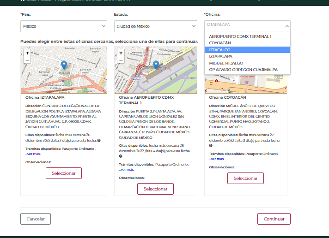Collapse the Oficina dropdown
This screenshot has width=329, height=238.
[247, 26]
